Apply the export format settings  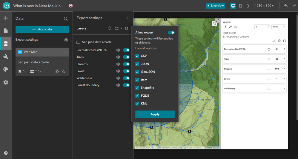(155, 114)
